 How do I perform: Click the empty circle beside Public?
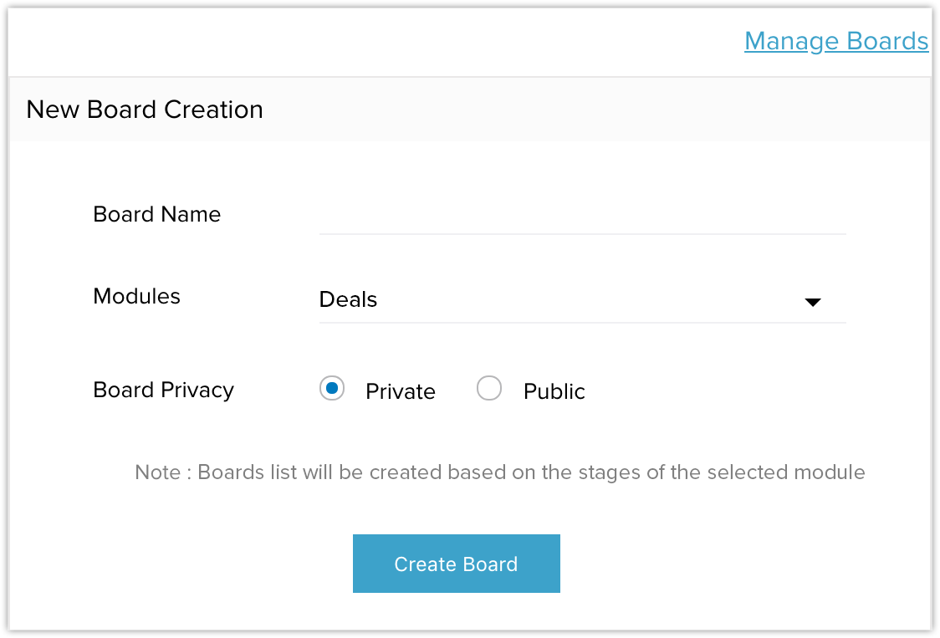(x=489, y=389)
